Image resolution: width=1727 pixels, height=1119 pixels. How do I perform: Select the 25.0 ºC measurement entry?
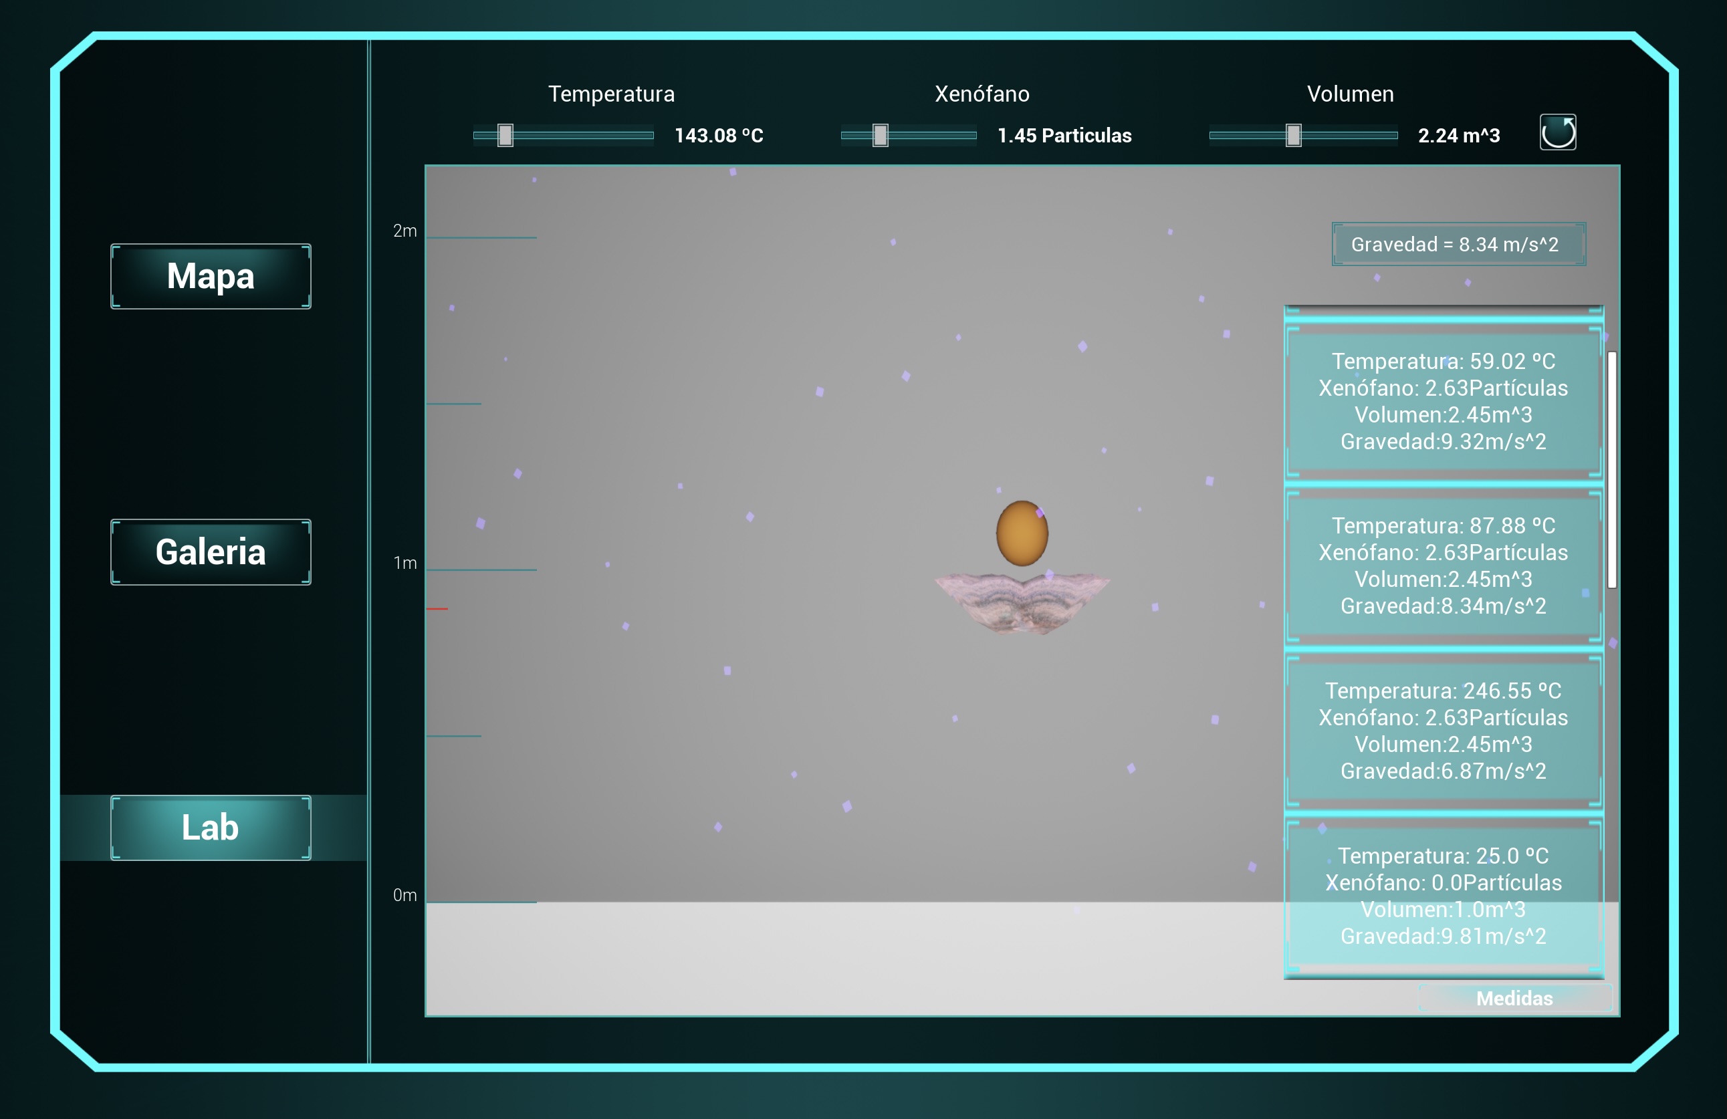(x=1443, y=896)
